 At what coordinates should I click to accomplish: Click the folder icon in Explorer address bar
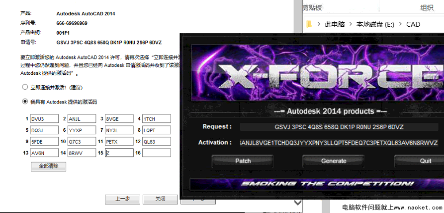309,24
